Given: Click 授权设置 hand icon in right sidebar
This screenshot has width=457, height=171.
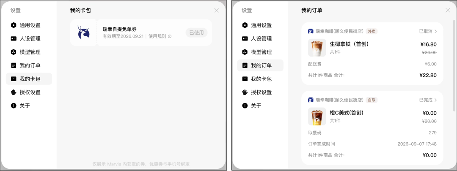Looking at the screenshot, I should (x=245, y=92).
